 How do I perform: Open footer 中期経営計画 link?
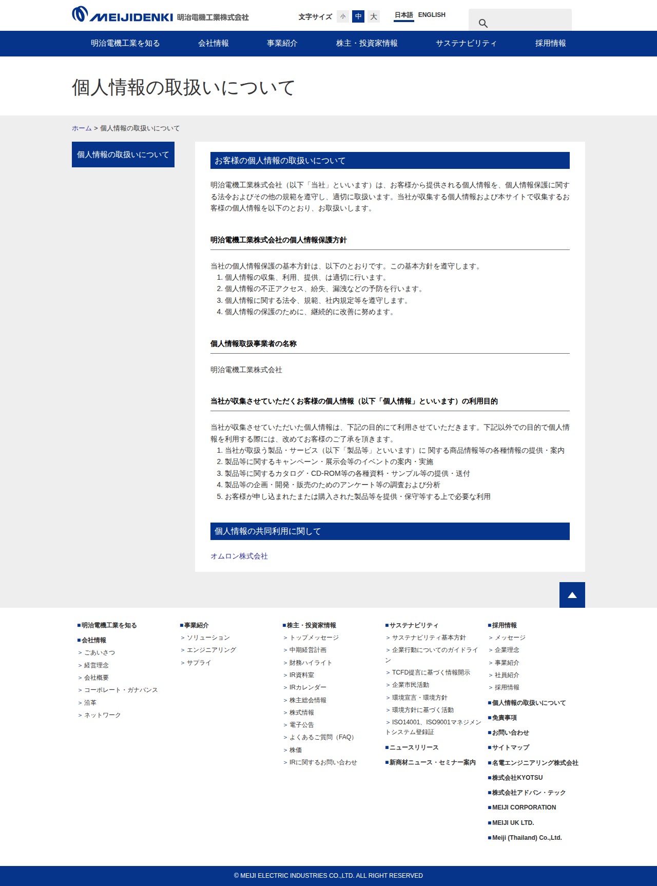tap(307, 650)
